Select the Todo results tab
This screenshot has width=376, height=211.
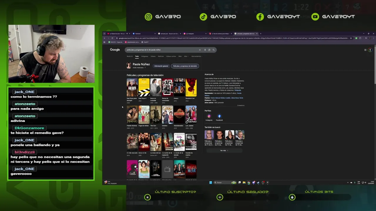click(x=137, y=56)
